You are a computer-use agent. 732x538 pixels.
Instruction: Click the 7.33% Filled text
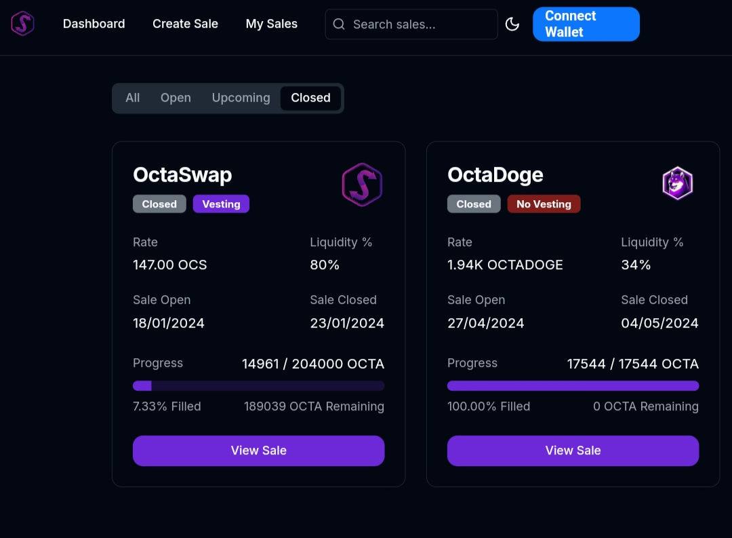point(167,406)
